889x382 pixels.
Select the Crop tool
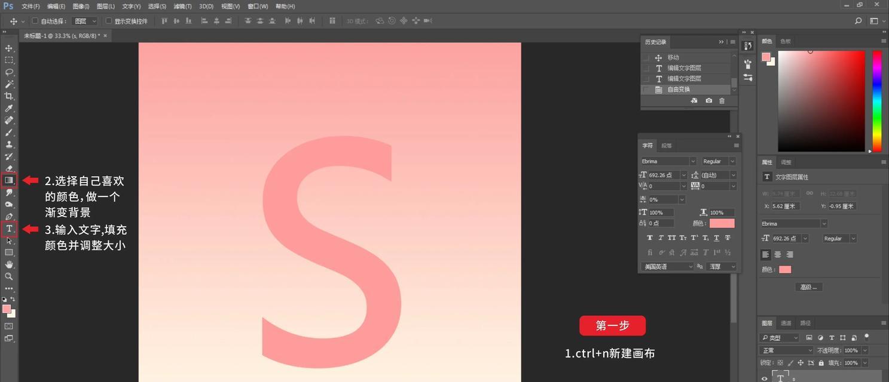(9, 96)
